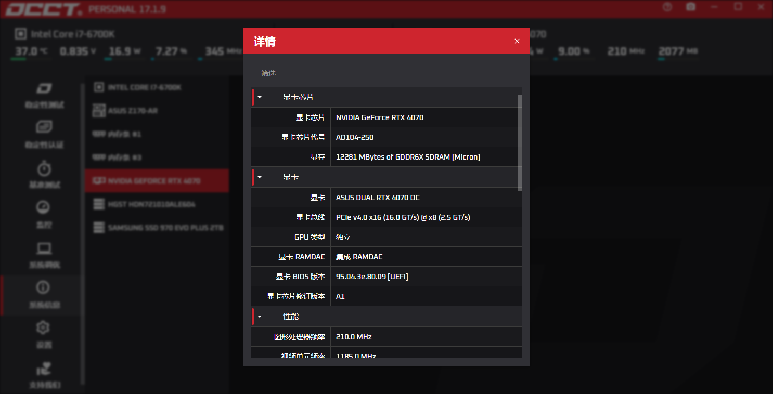Click the A1 chip revision value
773x394 pixels.
pyautogui.click(x=340, y=296)
